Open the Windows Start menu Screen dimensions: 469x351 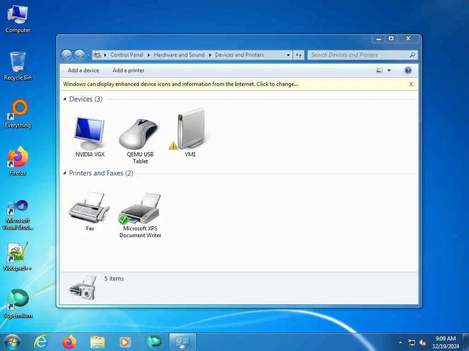(x=12, y=342)
